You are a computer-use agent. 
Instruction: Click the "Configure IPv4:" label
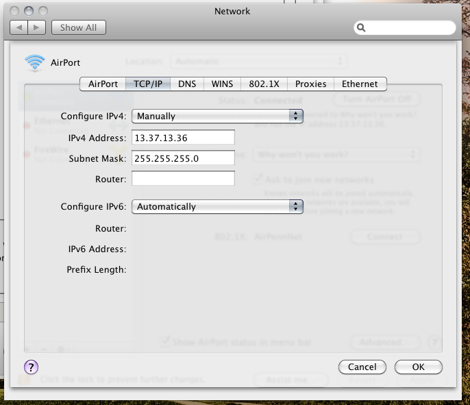93,116
